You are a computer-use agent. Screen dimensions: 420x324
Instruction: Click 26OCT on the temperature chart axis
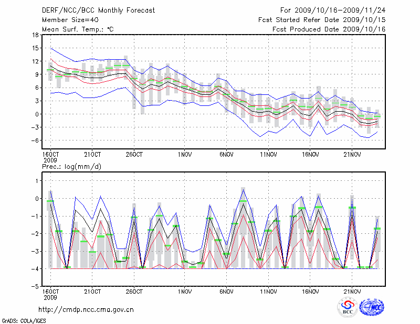point(134,155)
